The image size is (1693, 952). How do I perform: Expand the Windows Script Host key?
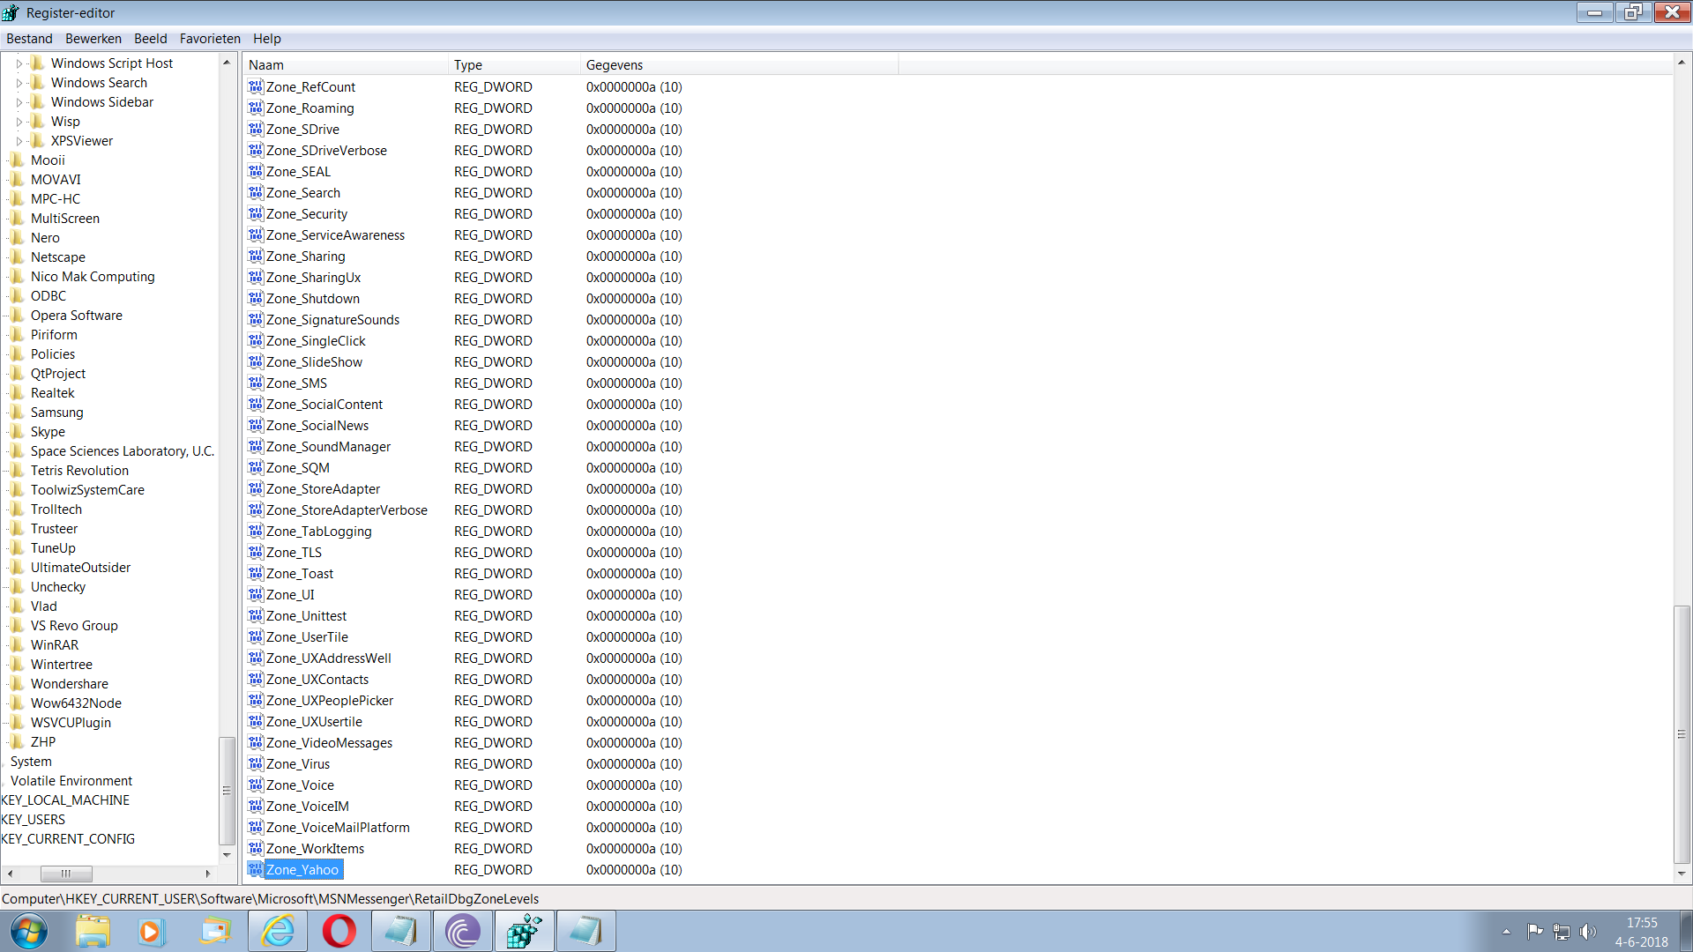click(x=19, y=63)
